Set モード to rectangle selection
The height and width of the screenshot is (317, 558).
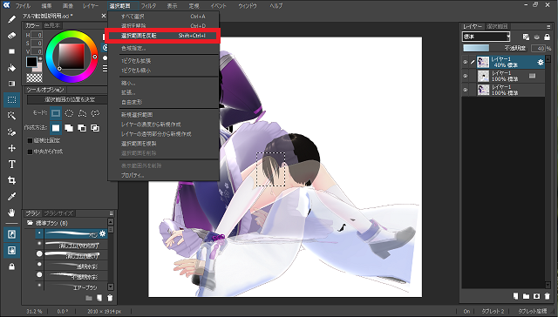coord(56,113)
